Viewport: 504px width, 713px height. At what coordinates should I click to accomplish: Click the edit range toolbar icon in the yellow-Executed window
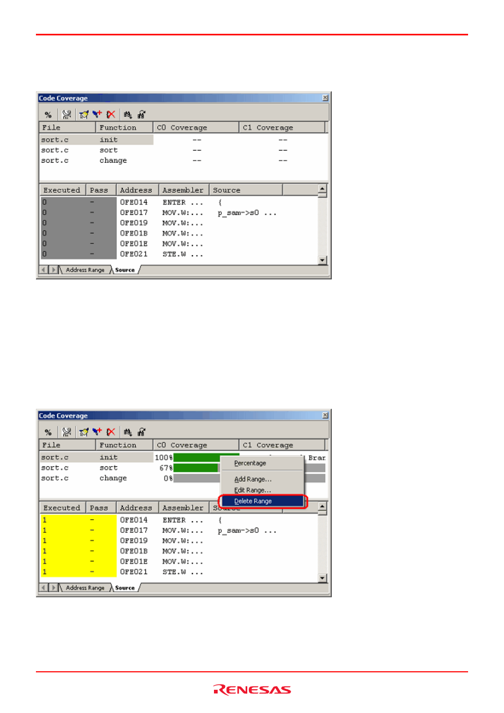coord(83,432)
